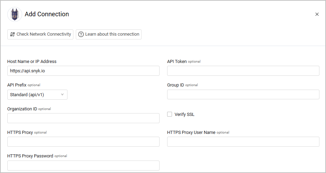The height and width of the screenshot is (173, 326).
Task: Focus the HTTPS Proxy input field
Action: pos(83,142)
